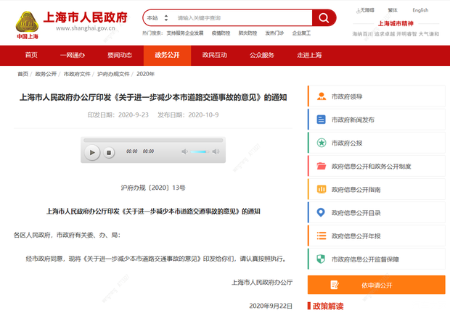Open the 公众服务 navigation tab
The width and height of the screenshot is (450, 313).
point(261,55)
